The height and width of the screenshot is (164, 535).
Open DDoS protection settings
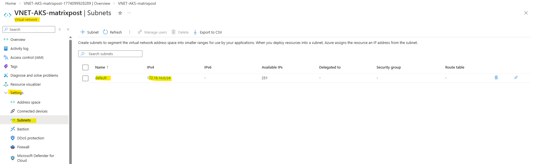pos(30,138)
